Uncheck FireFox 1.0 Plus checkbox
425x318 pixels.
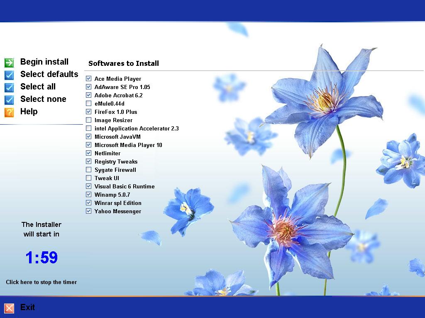(89, 112)
